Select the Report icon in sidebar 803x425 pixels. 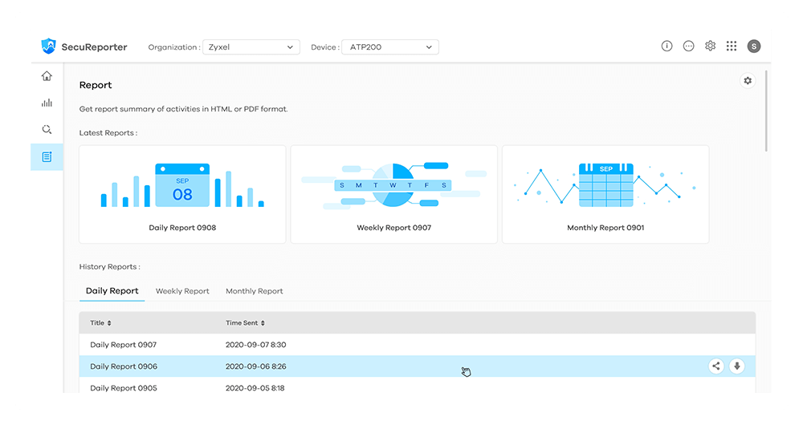click(x=47, y=156)
